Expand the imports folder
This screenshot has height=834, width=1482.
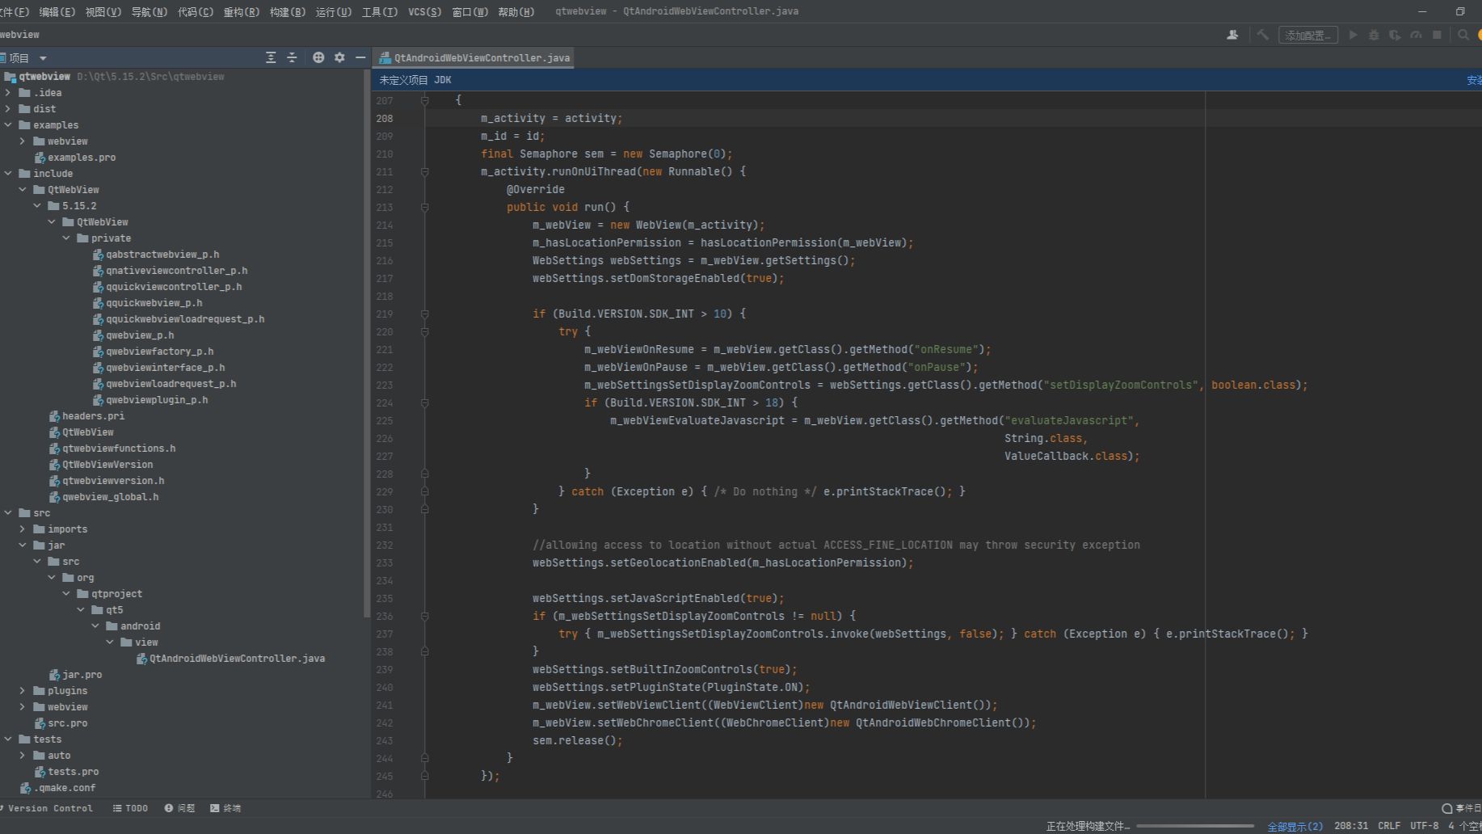(23, 529)
